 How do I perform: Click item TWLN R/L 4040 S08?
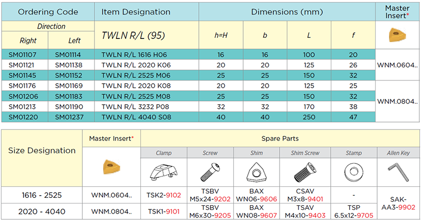point(136,117)
